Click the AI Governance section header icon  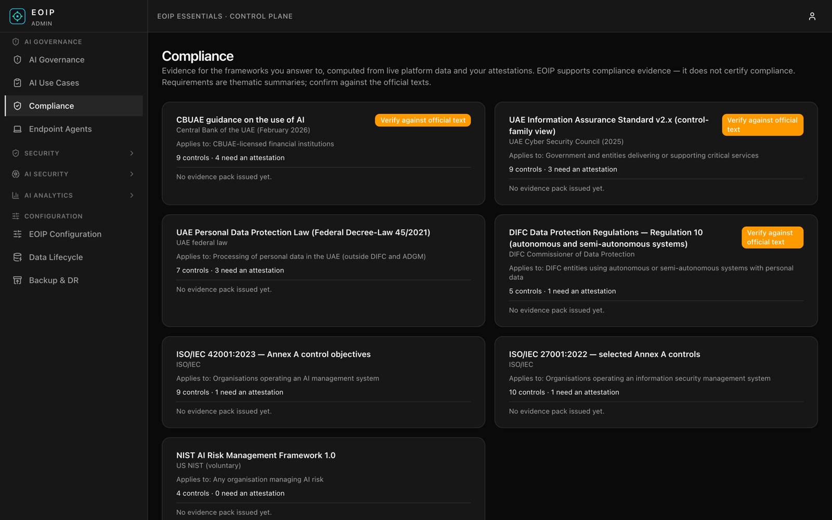[16, 42]
